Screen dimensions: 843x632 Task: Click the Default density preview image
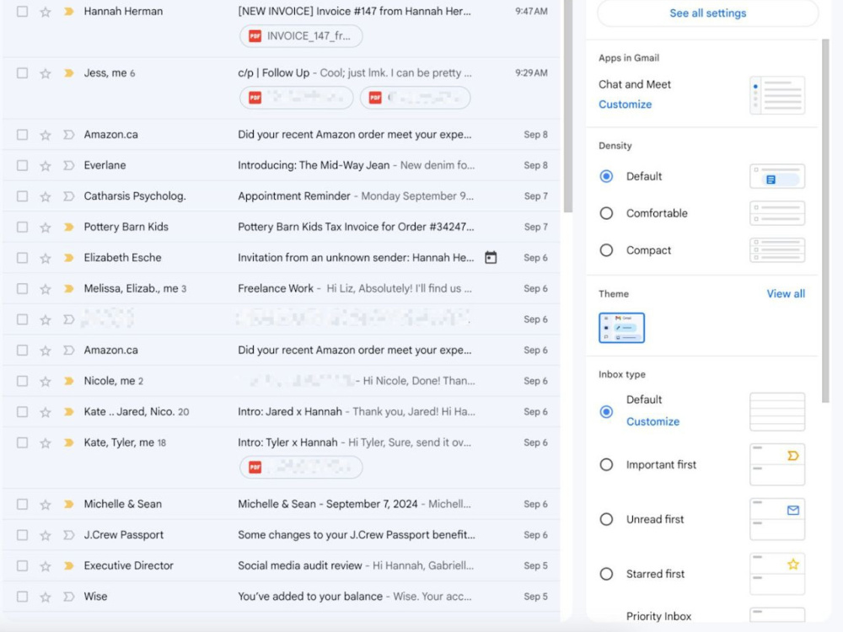(x=777, y=176)
